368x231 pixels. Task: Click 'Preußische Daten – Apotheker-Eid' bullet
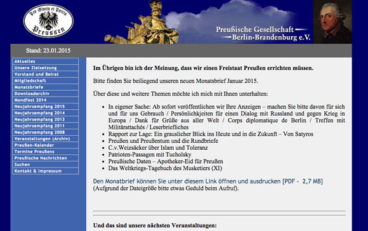tap(166, 161)
